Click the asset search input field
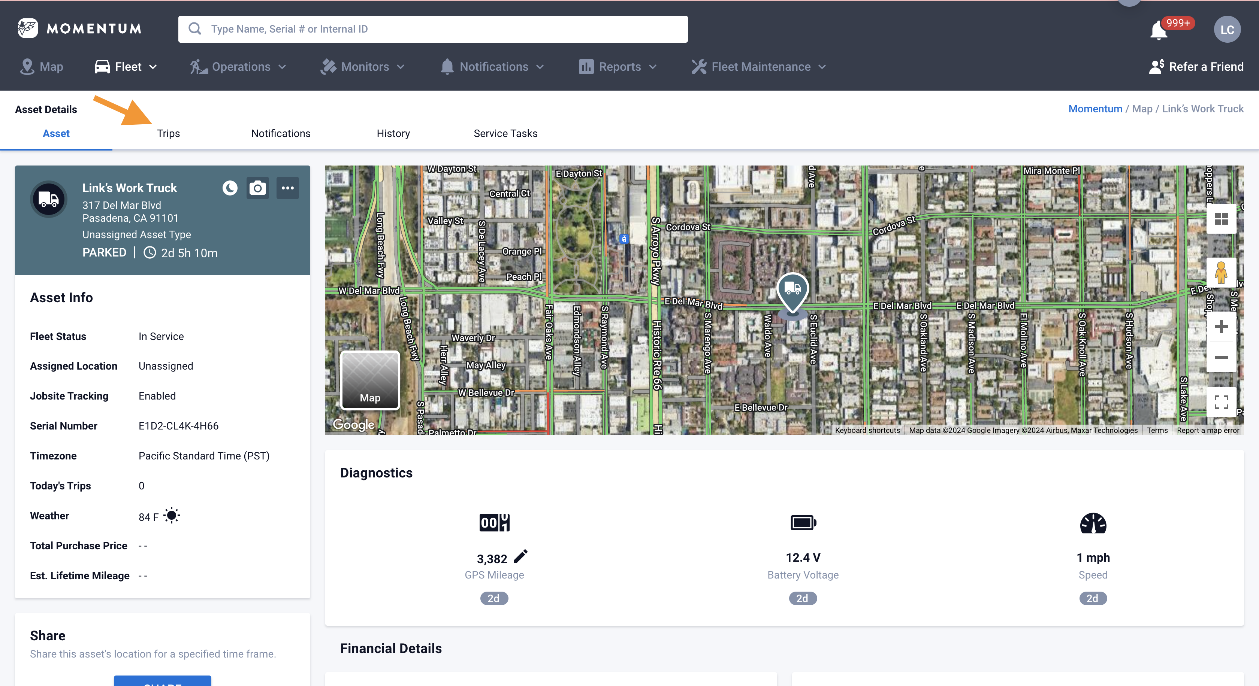 433,29
